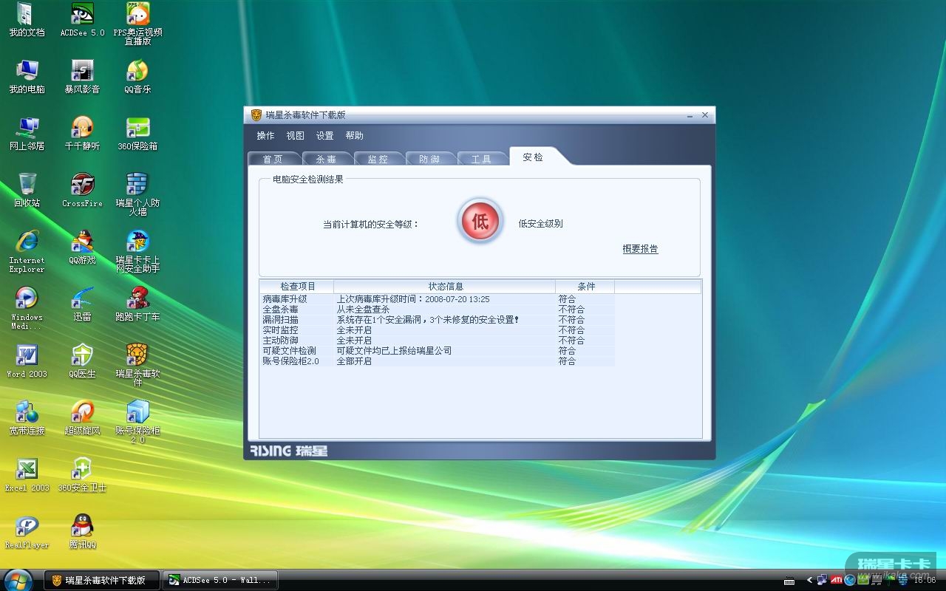Open the 360安全卫士 desktop shortcut
The height and width of the screenshot is (591, 946).
(82, 475)
